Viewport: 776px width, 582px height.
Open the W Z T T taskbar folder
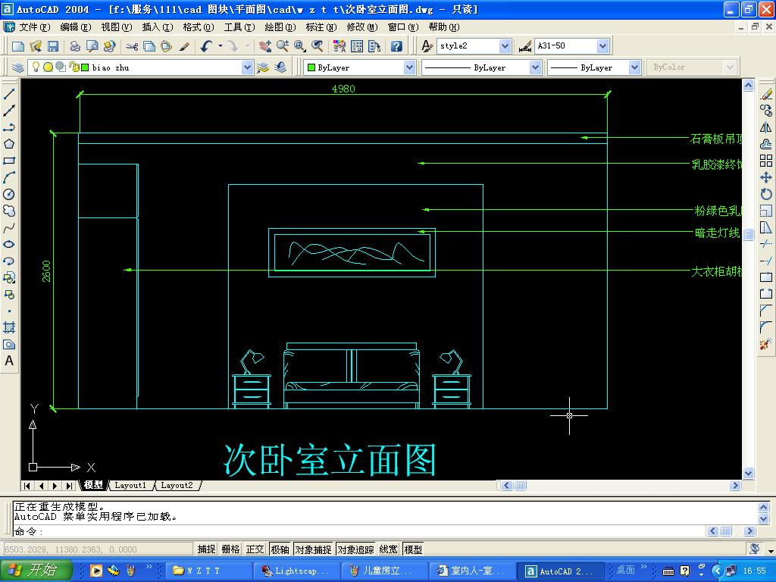pyautogui.click(x=208, y=571)
